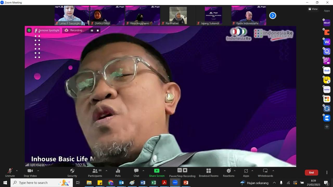Open the Twine app icon
Screen dimensions: 333x187
pyautogui.click(x=327, y=89)
